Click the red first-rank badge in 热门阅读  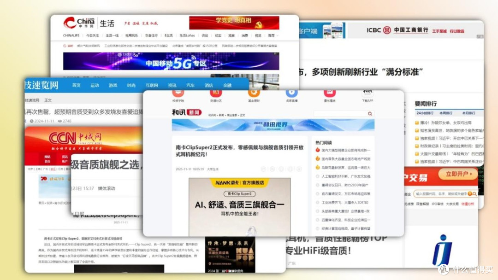pos(318,150)
